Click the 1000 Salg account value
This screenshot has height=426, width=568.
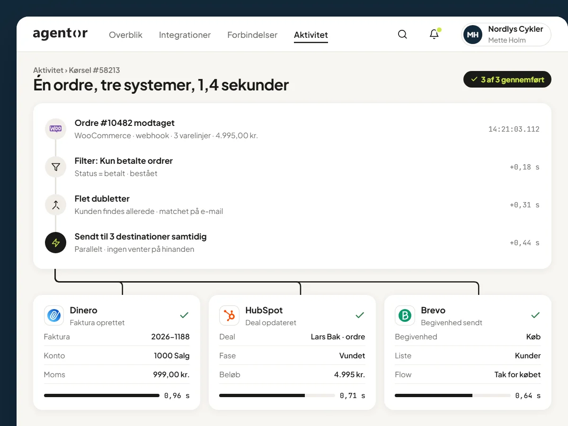point(172,356)
